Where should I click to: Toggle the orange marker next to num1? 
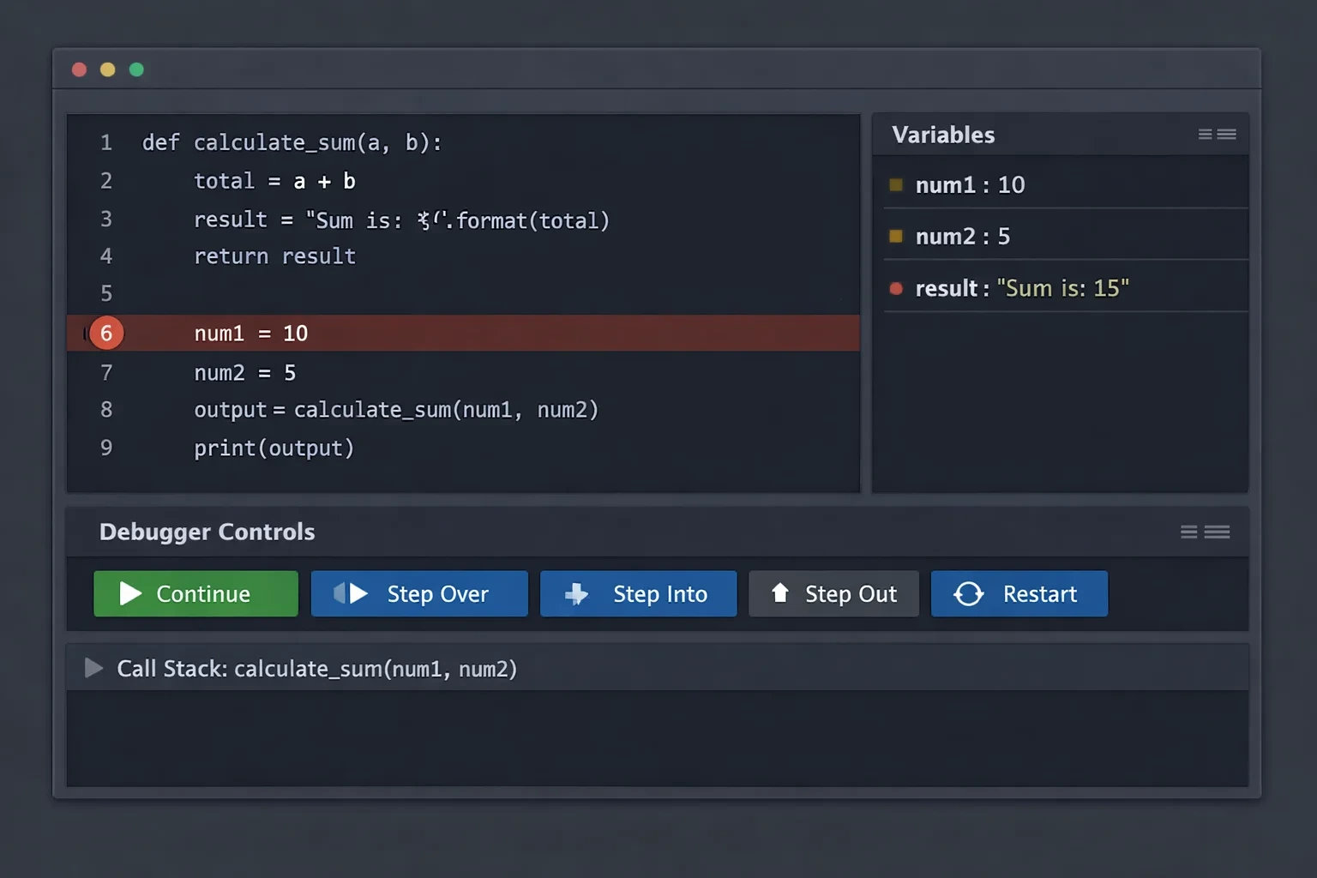click(896, 184)
